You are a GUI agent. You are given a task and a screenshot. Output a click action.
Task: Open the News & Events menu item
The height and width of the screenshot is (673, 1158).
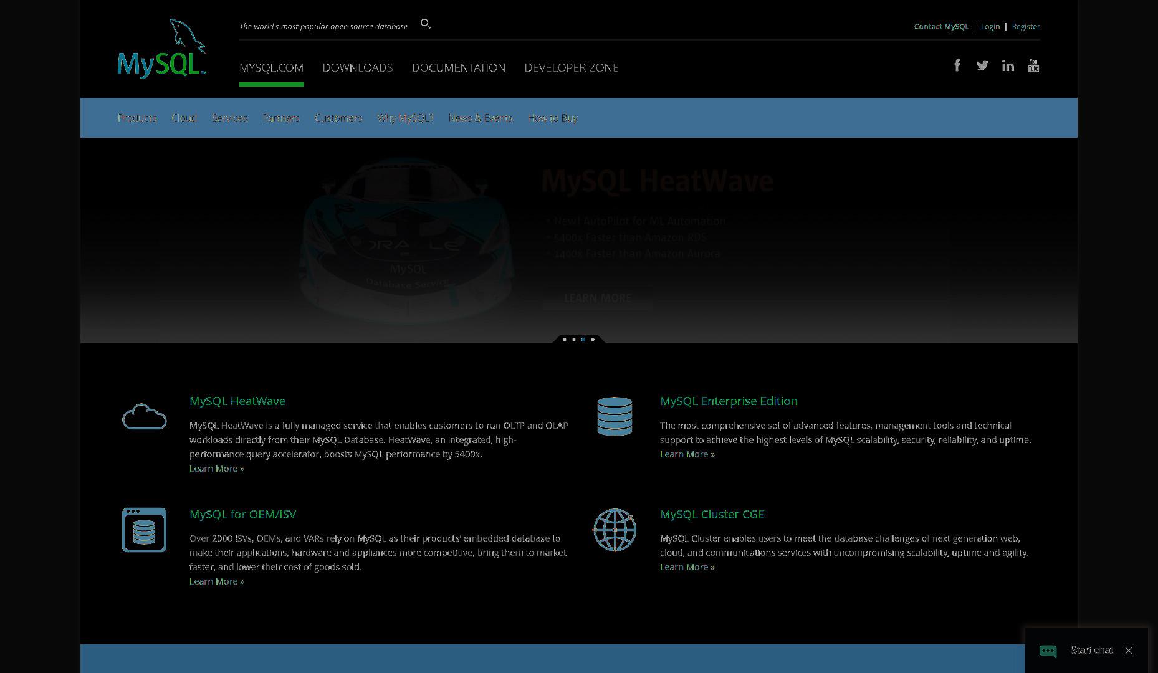(481, 118)
